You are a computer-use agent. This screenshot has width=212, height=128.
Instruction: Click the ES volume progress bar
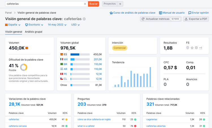pos(80,54)
